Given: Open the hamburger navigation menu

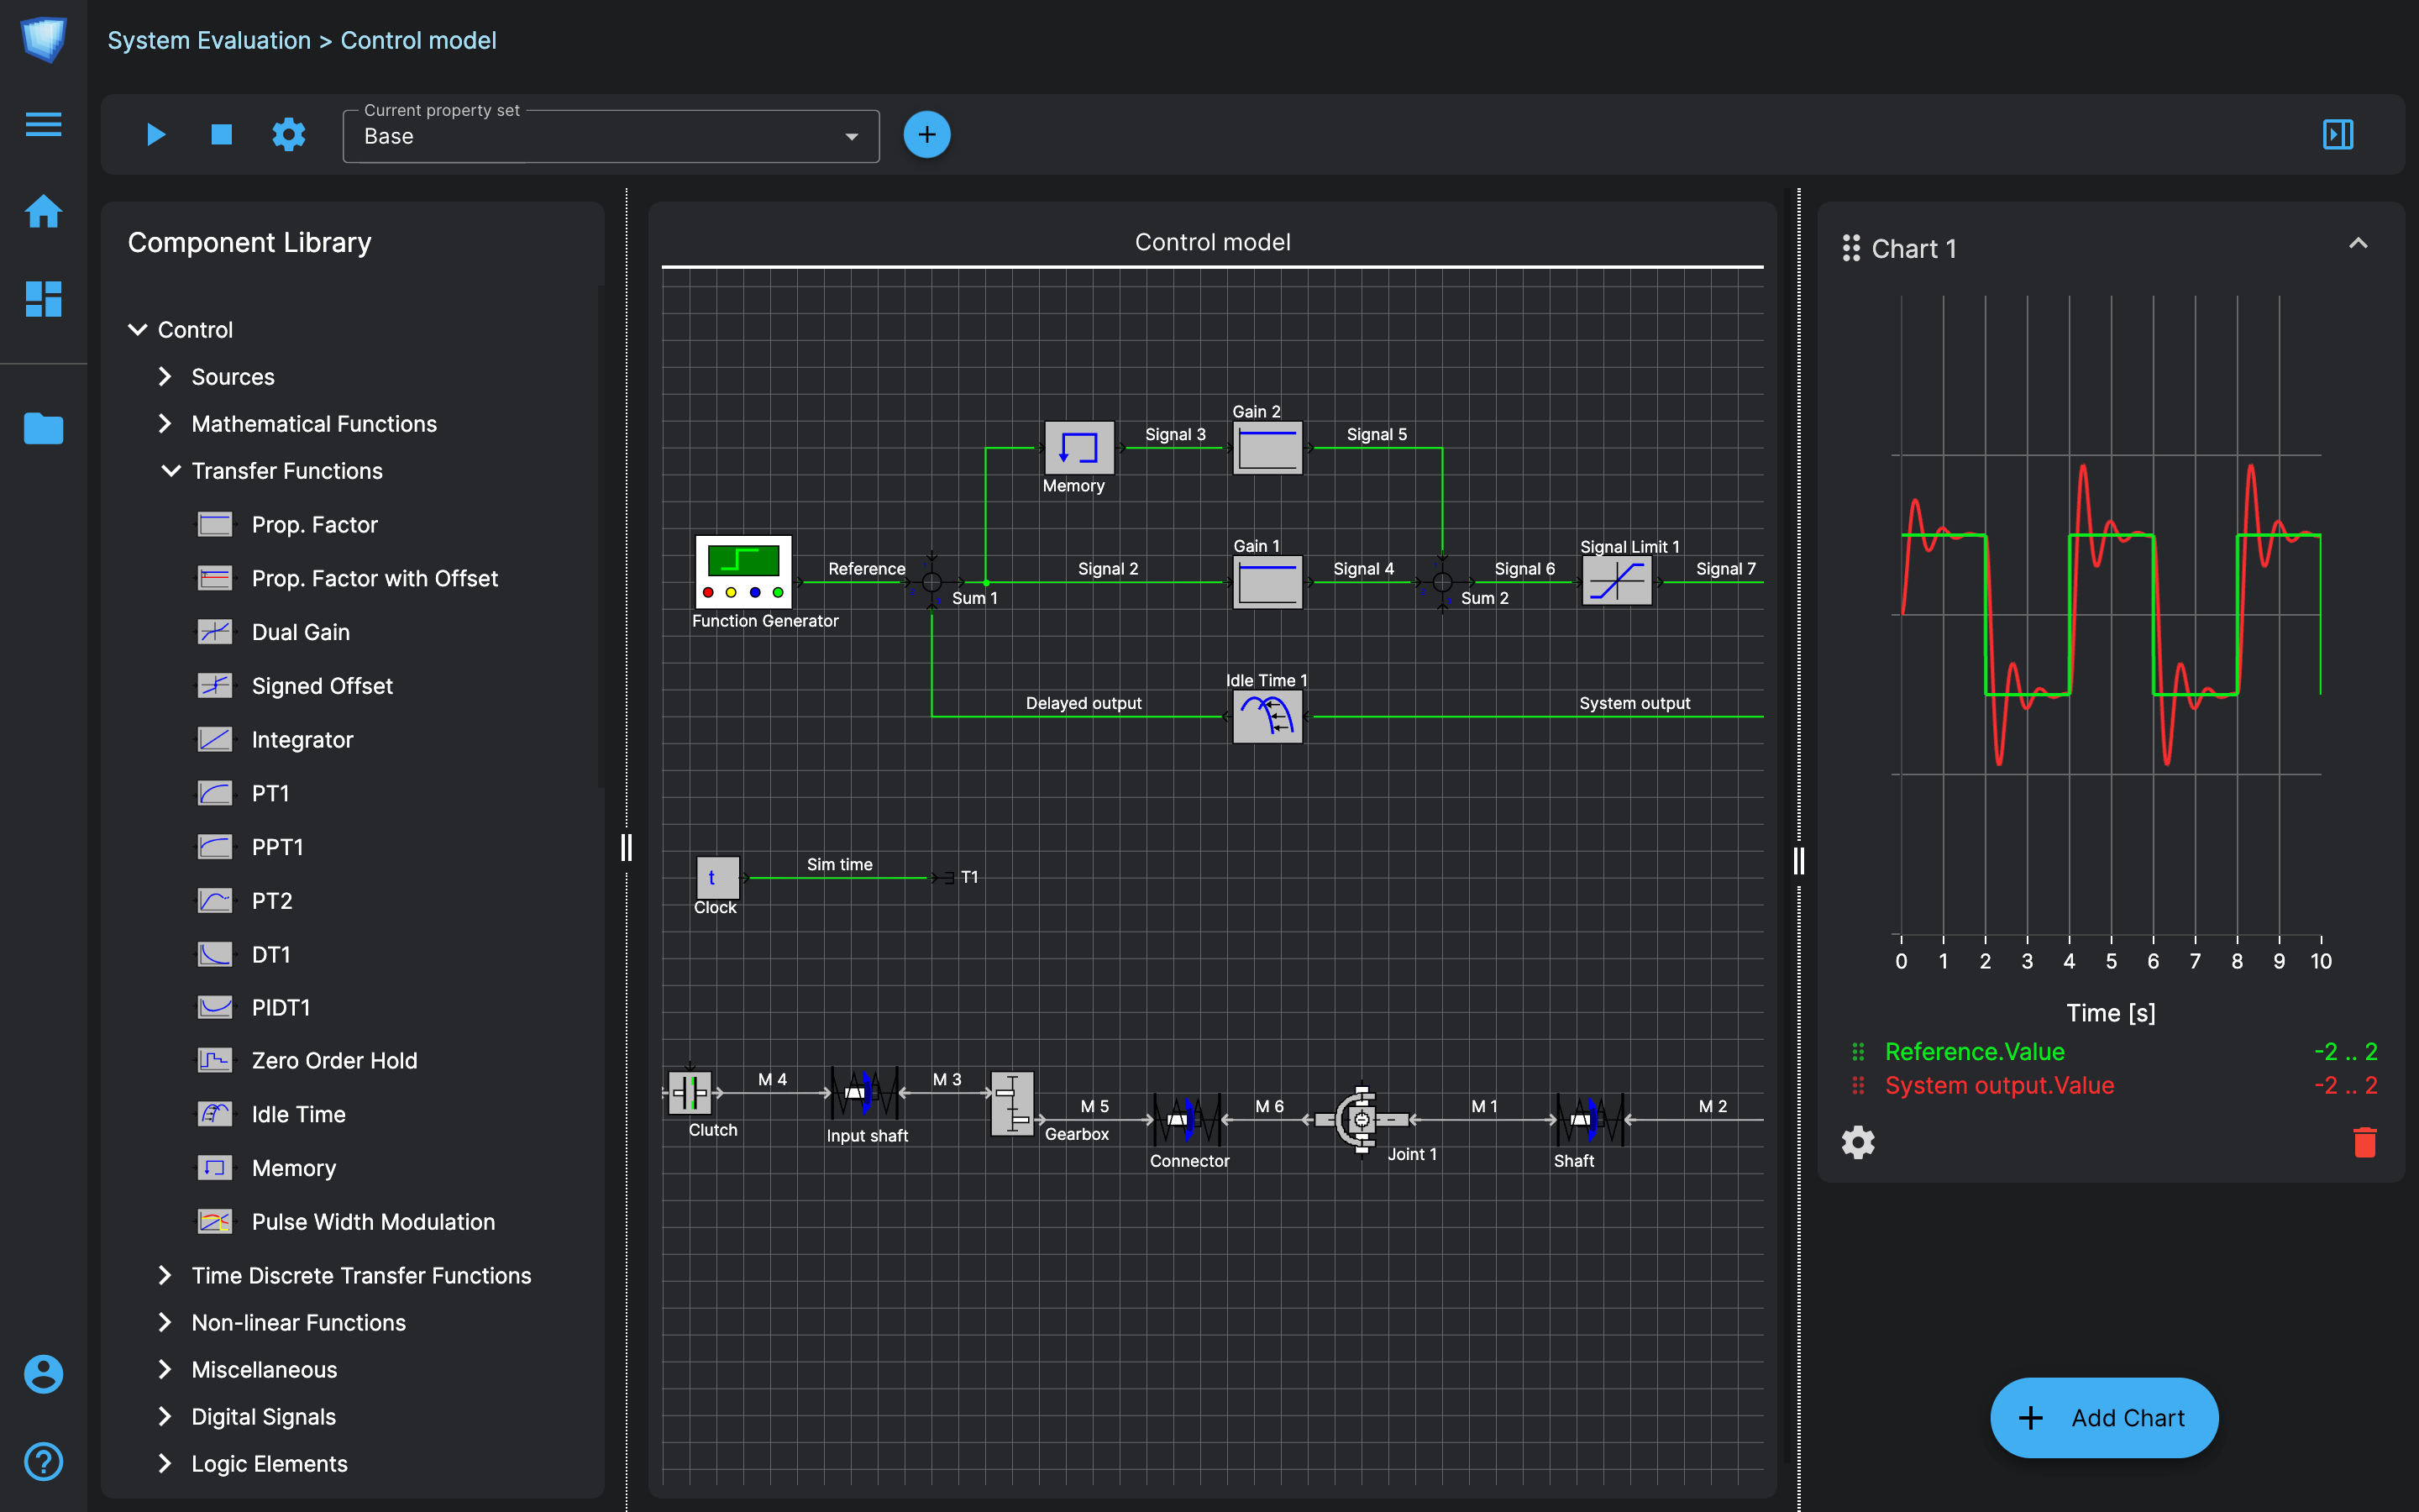Looking at the screenshot, I should click(x=43, y=124).
